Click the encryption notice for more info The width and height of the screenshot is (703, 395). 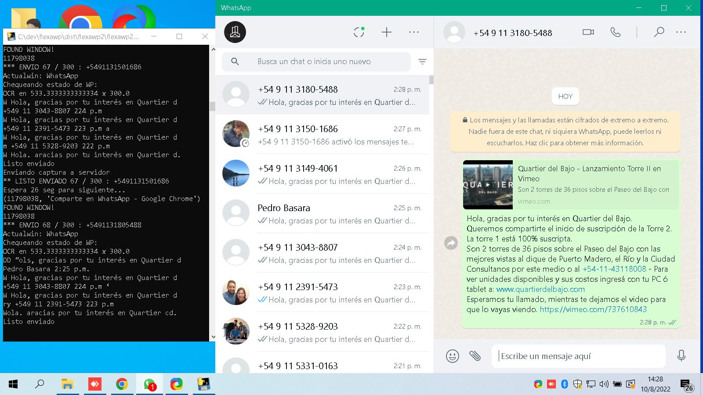[x=565, y=131]
